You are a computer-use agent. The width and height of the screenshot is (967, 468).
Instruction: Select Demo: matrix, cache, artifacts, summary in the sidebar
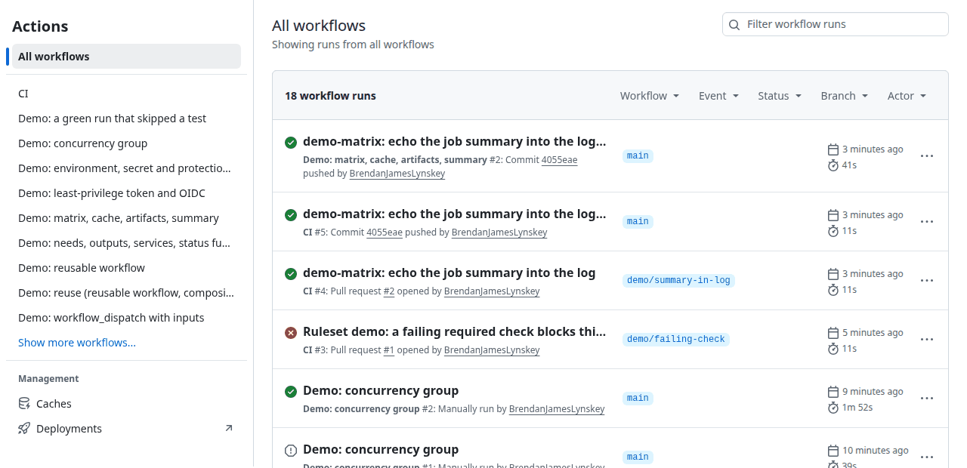(126, 218)
